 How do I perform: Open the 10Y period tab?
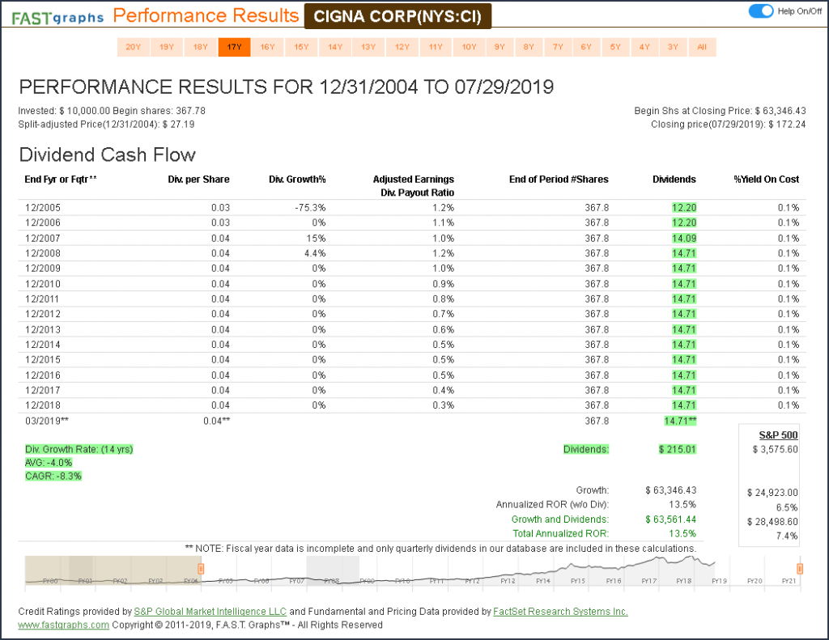pyautogui.click(x=470, y=47)
